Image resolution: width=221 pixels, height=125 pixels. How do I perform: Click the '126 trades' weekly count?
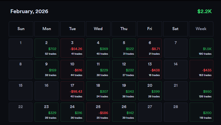(205, 97)
